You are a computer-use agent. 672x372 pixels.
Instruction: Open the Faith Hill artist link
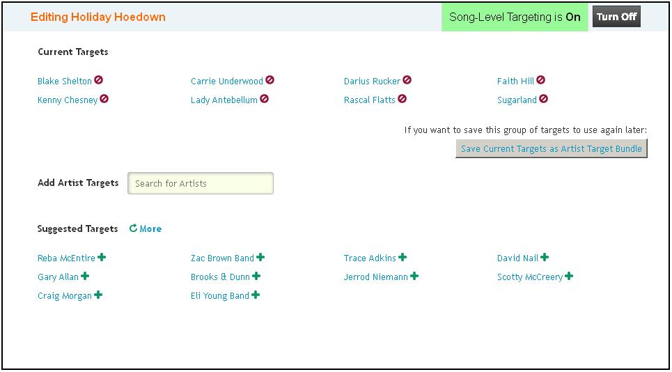515,81
